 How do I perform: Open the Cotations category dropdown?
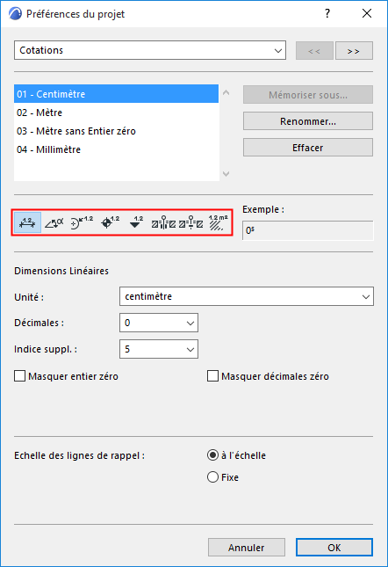click(x=150, y=50)
